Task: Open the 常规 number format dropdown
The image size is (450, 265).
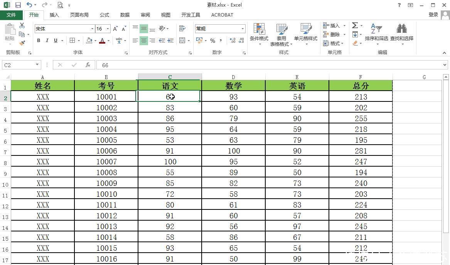Action: (x=243, y=29)
